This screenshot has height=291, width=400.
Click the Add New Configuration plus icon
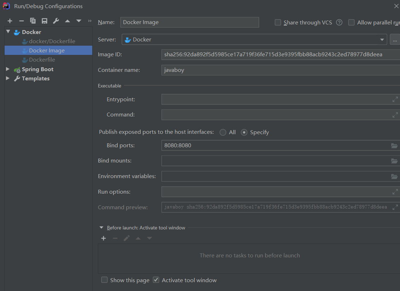pos(10,21)
